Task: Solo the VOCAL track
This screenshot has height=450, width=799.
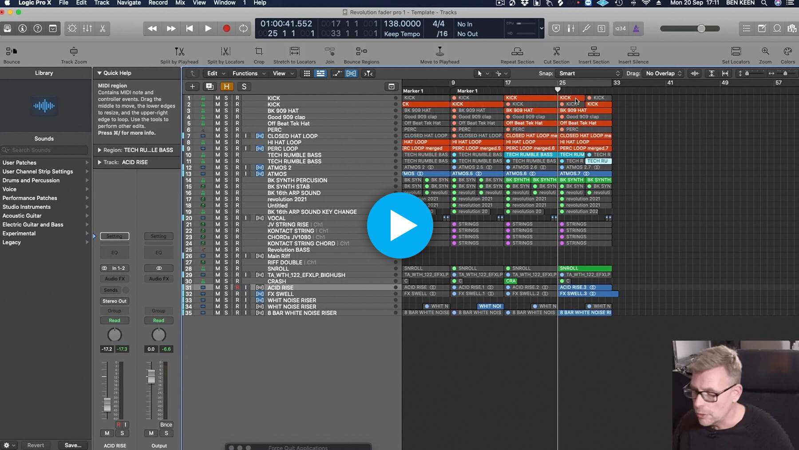Action: (x=226, y=218)
